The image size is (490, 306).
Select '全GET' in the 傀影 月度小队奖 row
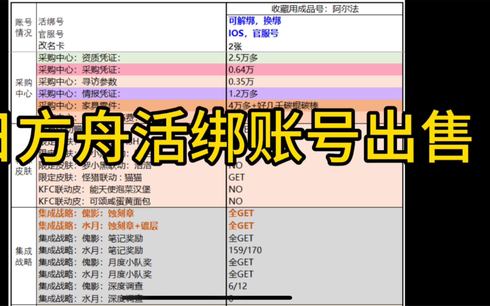tap(241, 262)
